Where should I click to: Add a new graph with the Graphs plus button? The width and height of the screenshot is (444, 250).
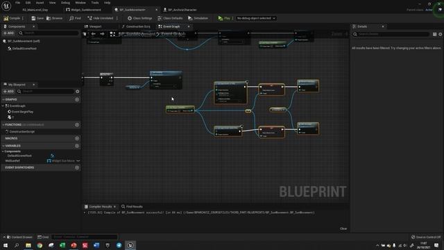point(77,99)
